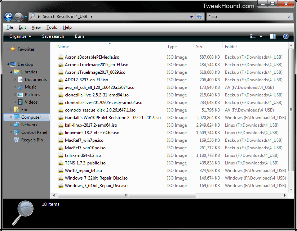The width and height of the screenshot is (297, 231).
Task: Open the Eric user folder
Action: point(25,110)
